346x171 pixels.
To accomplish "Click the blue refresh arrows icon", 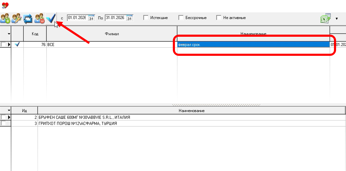I will coord(28,18).
